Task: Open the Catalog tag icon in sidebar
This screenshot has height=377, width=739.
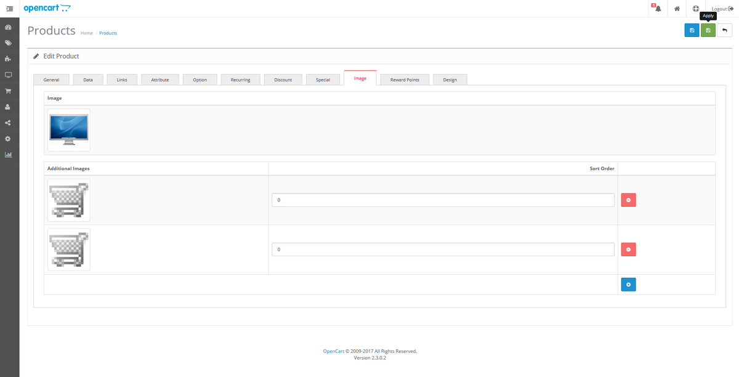Action: tap(9, 43)
